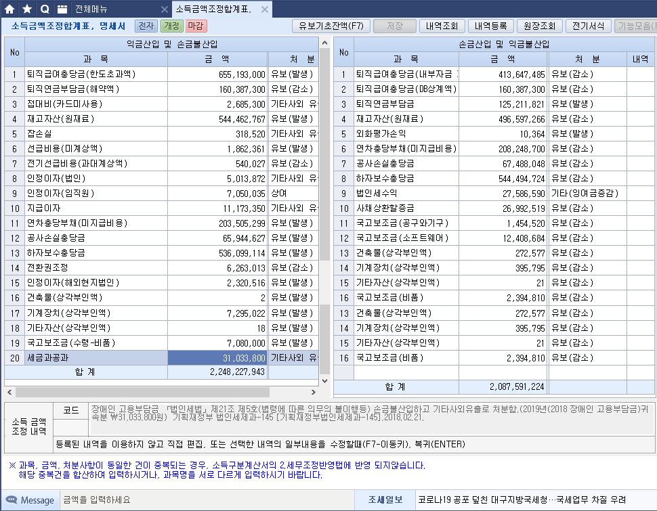
Task: Open 전기서식 button
Action: [x=588, y=26]
